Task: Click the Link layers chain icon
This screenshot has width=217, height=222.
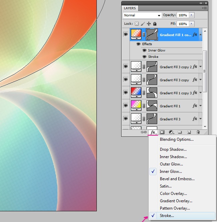Action: pos(144,132)
